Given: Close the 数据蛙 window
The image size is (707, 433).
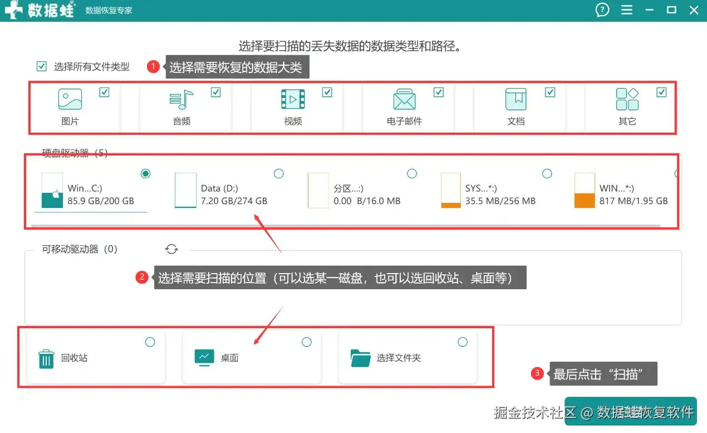Looking at the screenshot, I should point(694,10).
